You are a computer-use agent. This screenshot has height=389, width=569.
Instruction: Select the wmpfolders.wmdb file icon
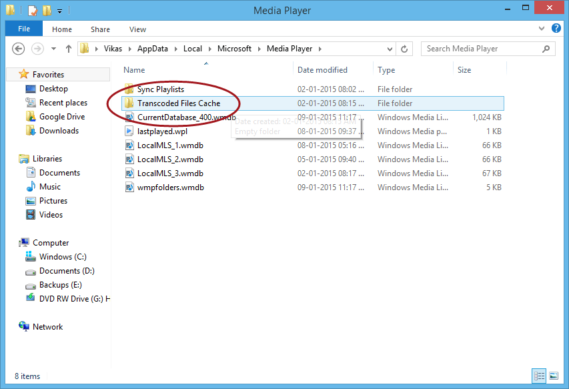click(129, 187)
